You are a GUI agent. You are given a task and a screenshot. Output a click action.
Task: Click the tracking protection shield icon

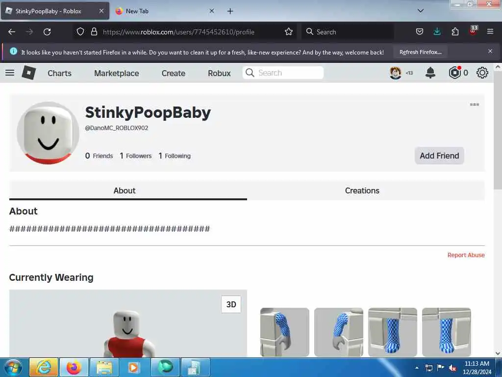80,31
